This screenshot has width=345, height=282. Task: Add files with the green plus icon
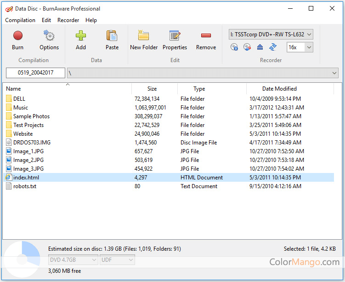pyautogui.click(x=81, y=40)
